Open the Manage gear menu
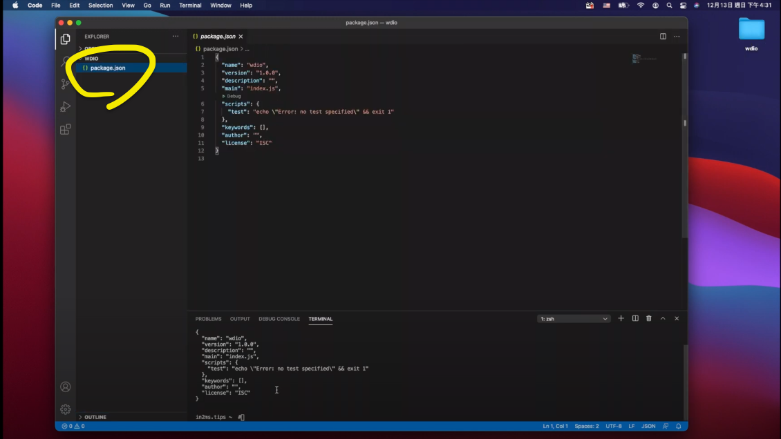781x439 pixels. pos(65,409)
